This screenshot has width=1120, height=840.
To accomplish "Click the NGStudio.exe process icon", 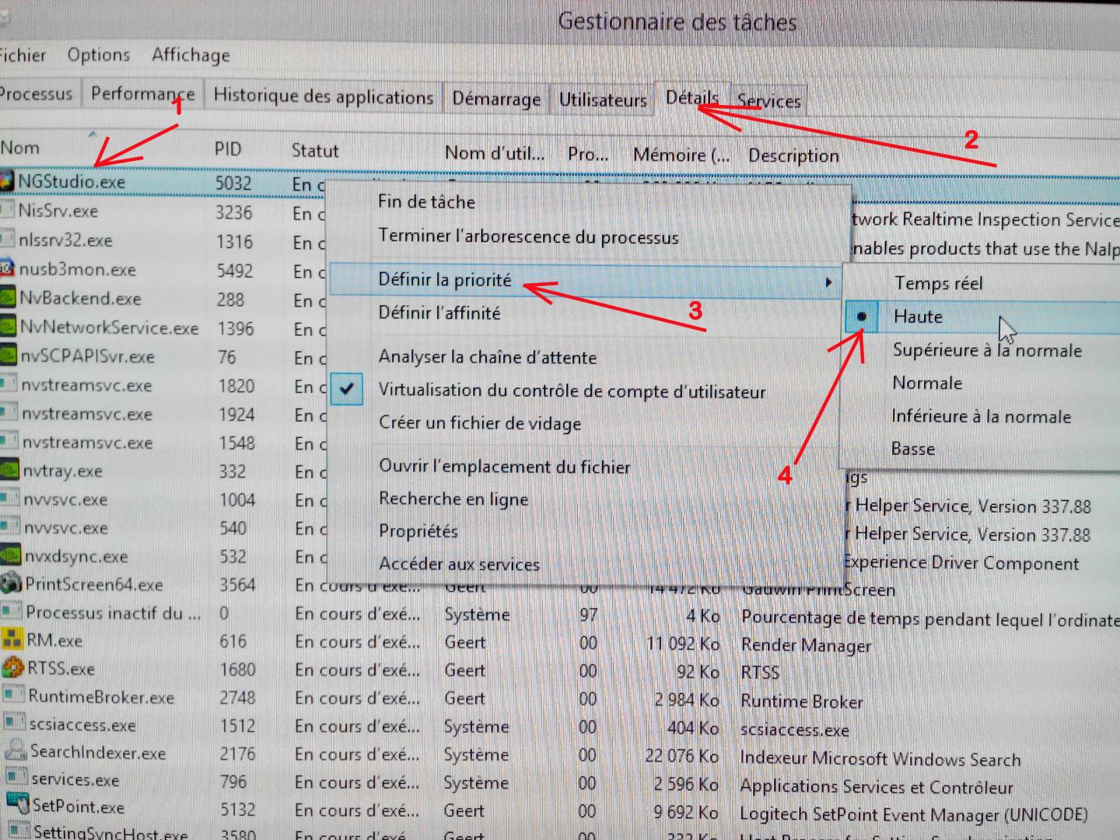I will pos(6,180).
